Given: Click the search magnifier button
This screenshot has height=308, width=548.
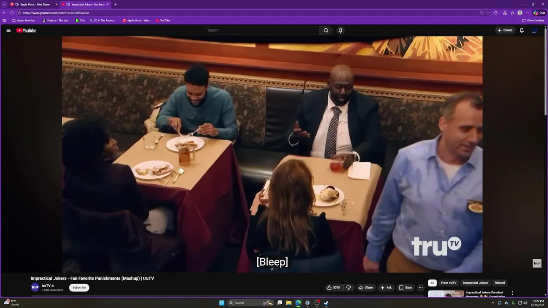Looking at the screenshot, I should (326, 30).
